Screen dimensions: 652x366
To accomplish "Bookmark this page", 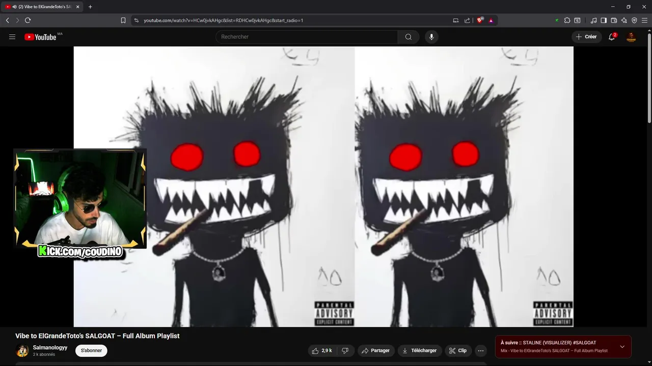I will [123, 20].
